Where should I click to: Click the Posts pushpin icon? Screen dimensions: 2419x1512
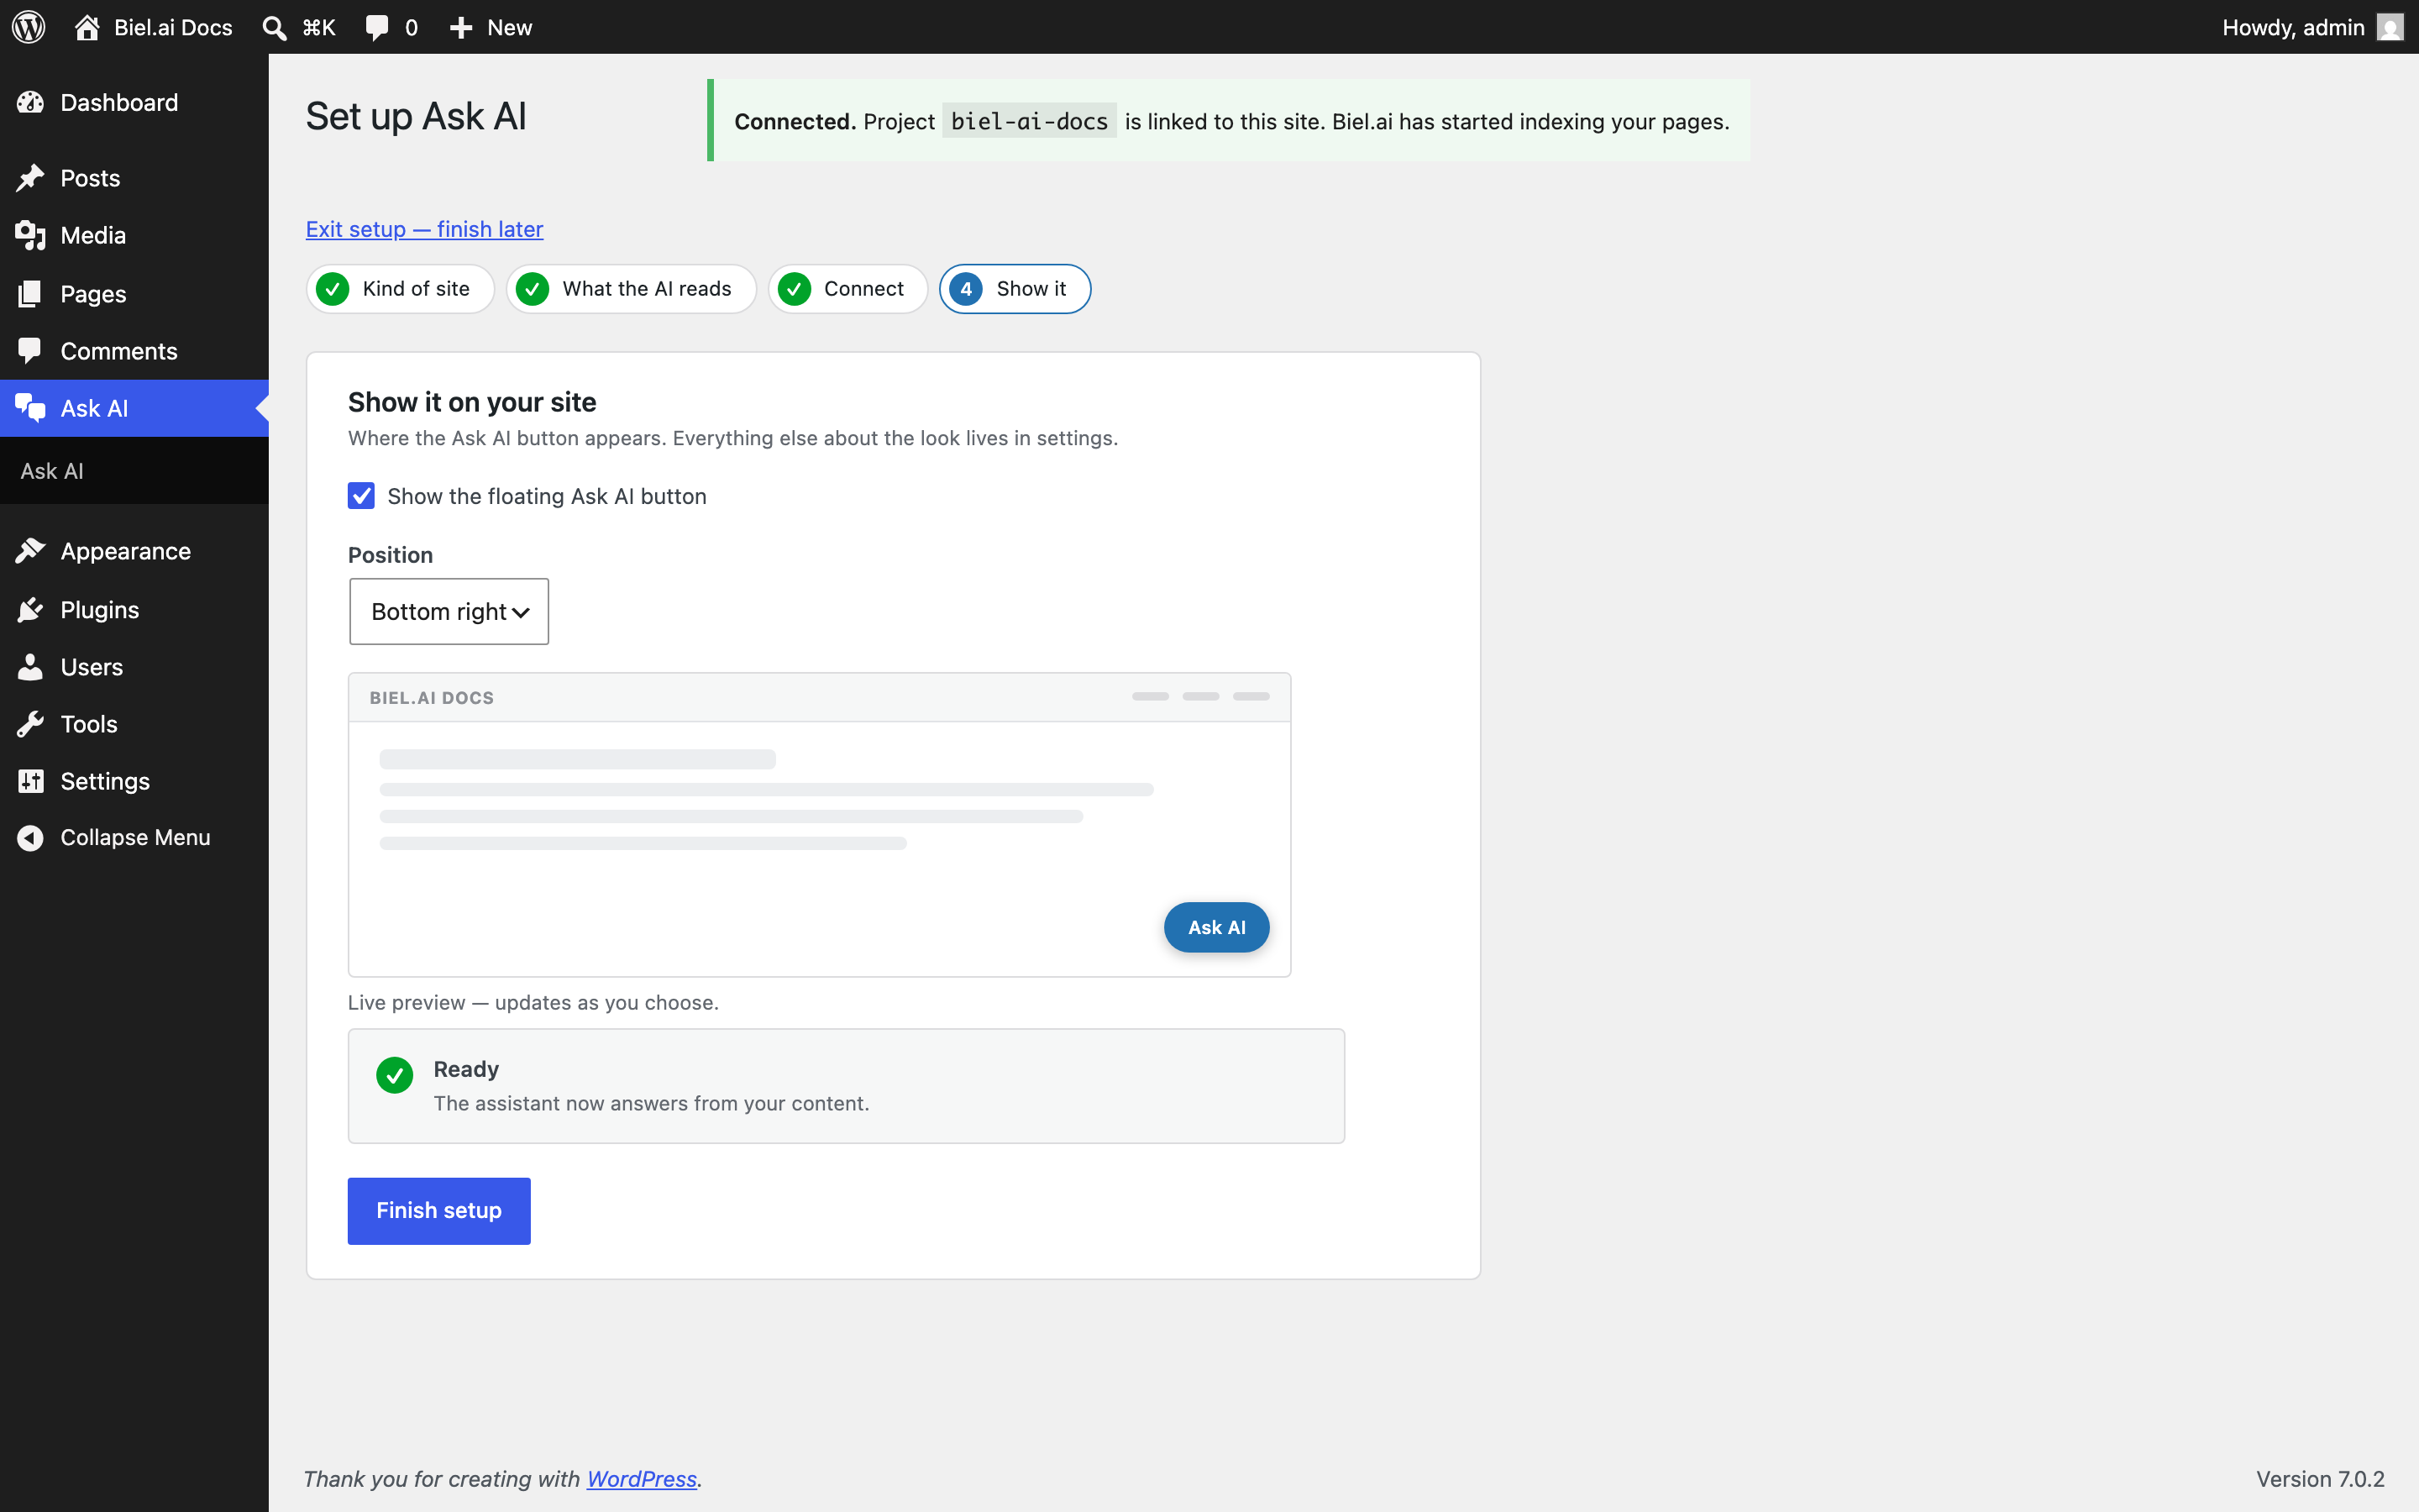coord(30,178)
